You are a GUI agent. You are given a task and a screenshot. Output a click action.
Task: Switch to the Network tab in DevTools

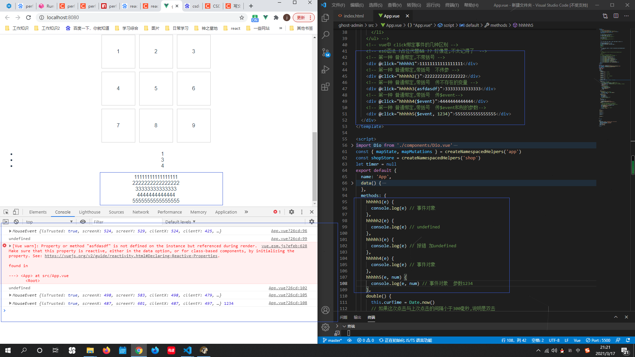141,212
